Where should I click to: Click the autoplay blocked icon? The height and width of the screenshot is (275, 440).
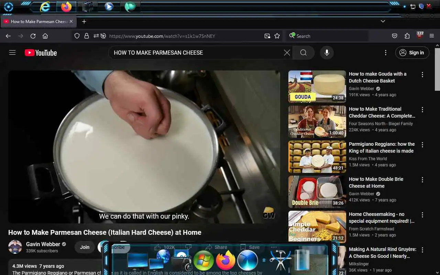[x=103, y=36]
